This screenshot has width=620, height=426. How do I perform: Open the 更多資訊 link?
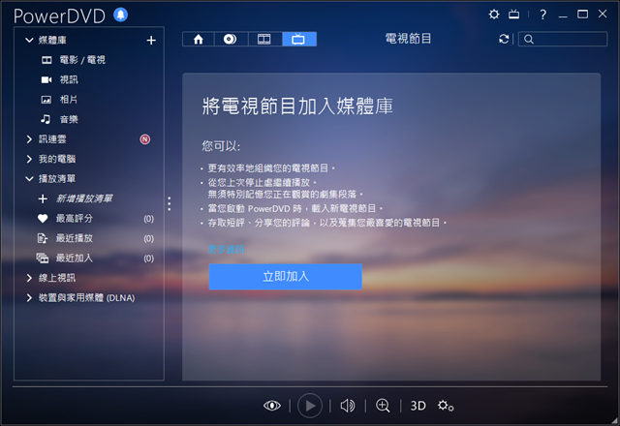click(x=226, y=250)
